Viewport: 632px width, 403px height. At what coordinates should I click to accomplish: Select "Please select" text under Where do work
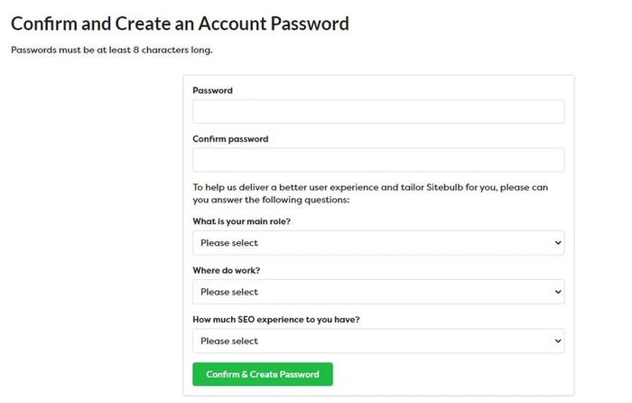click(229, 292)
